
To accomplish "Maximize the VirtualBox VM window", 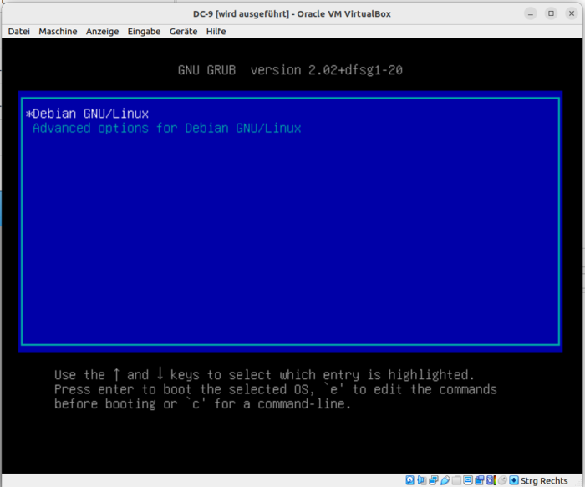I will point(551,13).
